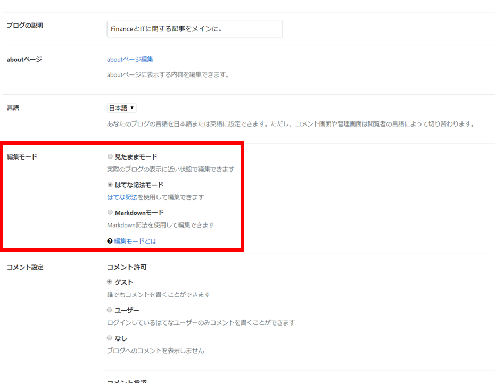Click inside the blog description text field
495x383 pixels.
click(x=194, y=29)
